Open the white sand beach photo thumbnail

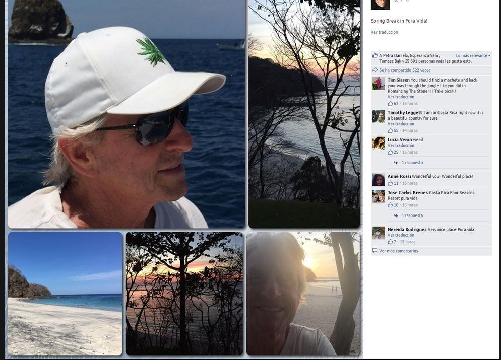click(x=65, y=294)
